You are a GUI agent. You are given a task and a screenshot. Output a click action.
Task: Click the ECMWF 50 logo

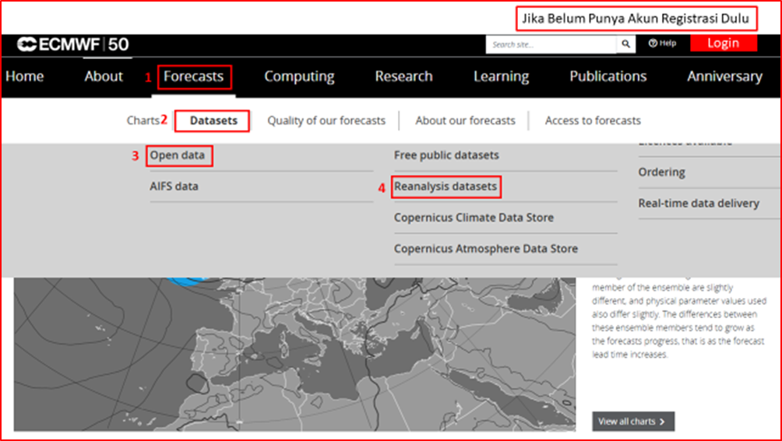[x=72, y=45]
